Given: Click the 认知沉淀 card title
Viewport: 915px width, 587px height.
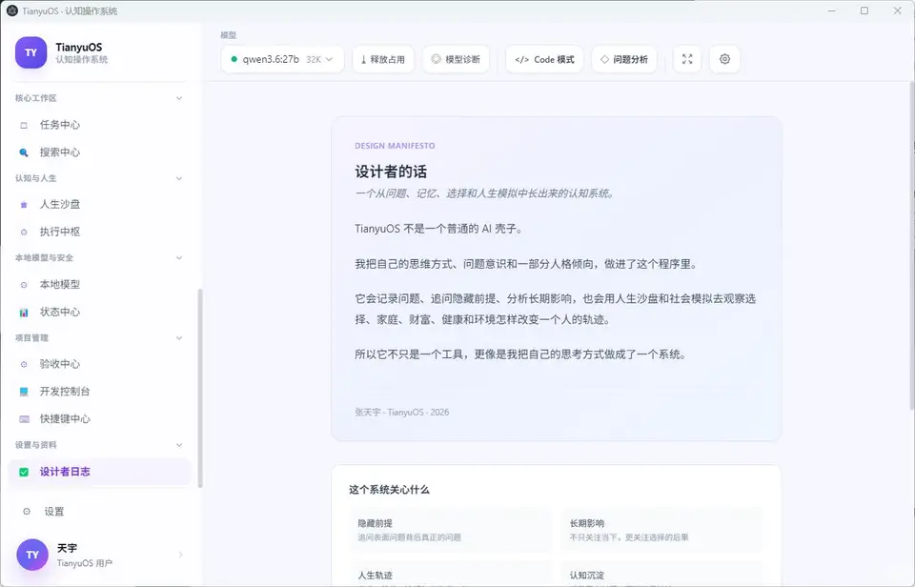Looking at the screenshot, I should (587, 576).
